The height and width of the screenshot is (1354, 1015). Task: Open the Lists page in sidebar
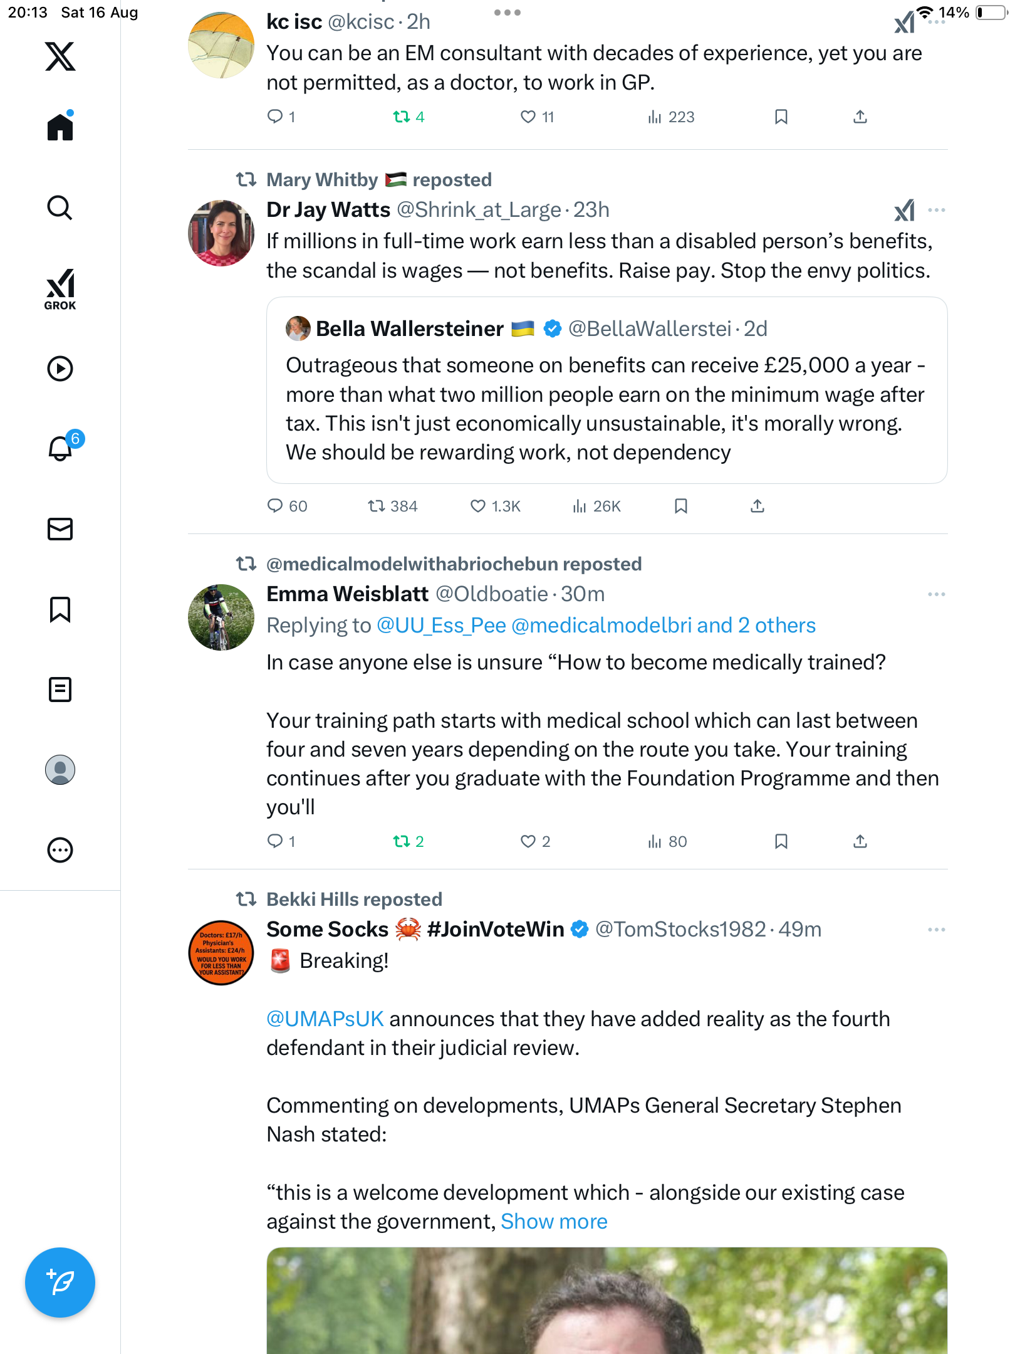[x=60, y=690]
